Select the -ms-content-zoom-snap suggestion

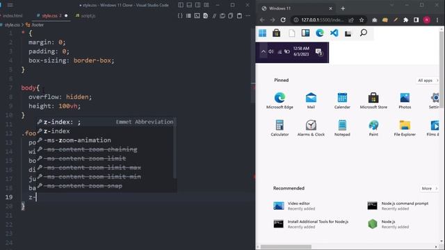tap(106, 186)
